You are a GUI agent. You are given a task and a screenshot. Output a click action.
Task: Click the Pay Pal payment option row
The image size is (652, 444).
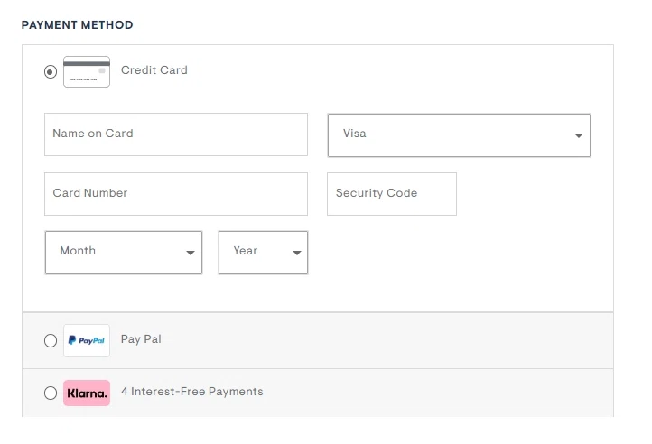pyautogui.click(x=318, y=340)
